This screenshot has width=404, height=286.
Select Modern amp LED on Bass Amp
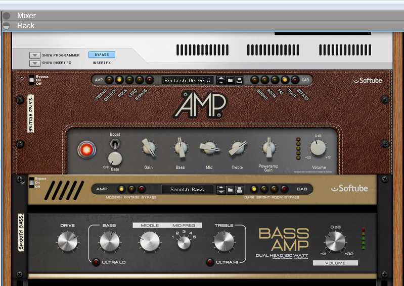(x=121, y=189)
